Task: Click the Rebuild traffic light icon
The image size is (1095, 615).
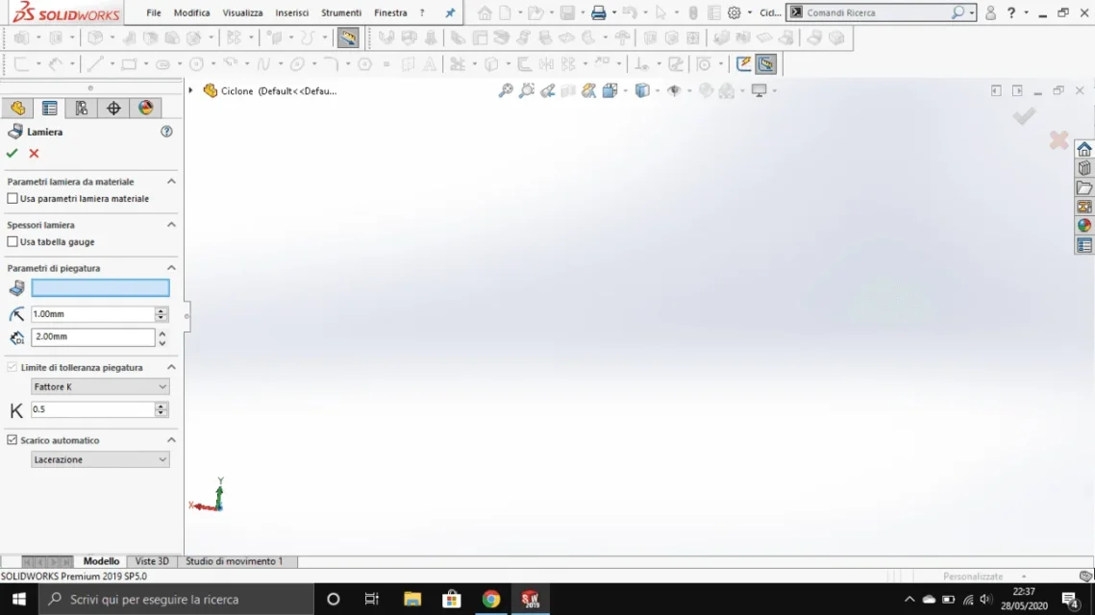Action: [693, 12]
